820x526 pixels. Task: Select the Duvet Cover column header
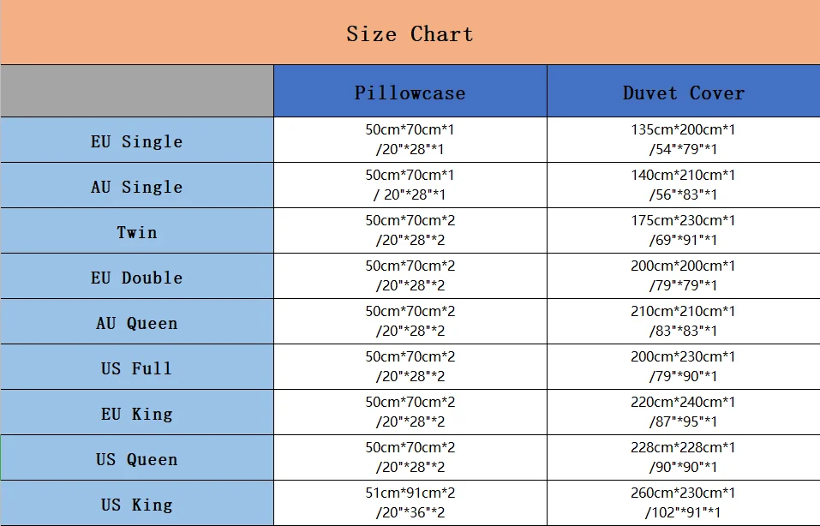(x=684, y=91)
